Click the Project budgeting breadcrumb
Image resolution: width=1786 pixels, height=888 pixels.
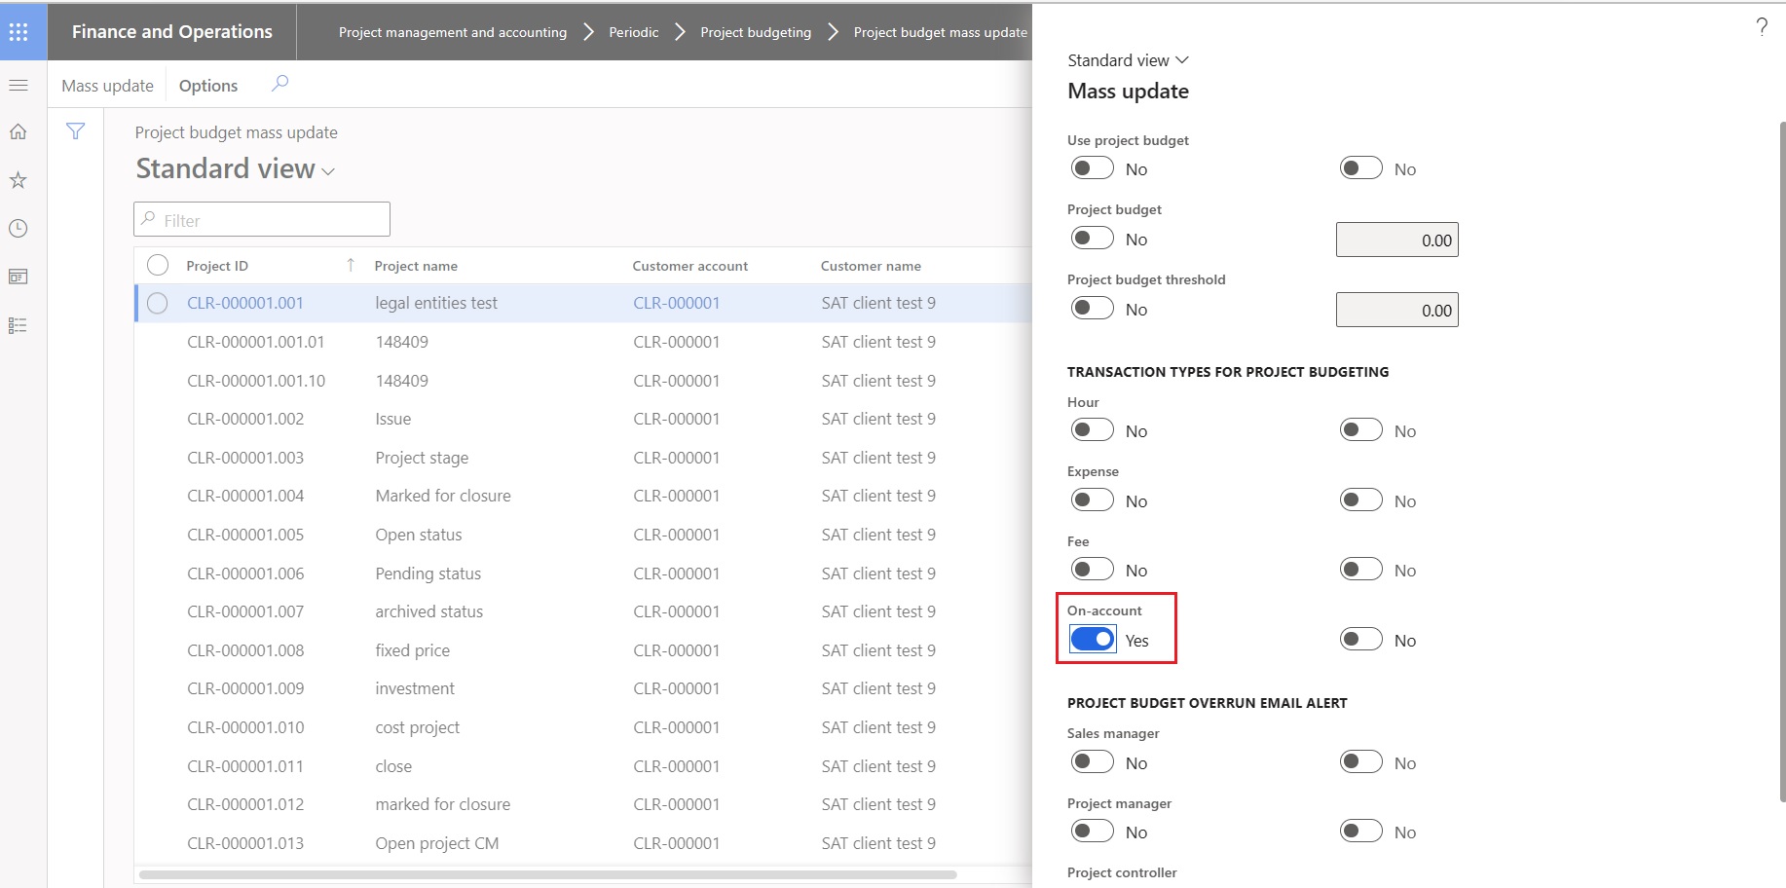756,32
